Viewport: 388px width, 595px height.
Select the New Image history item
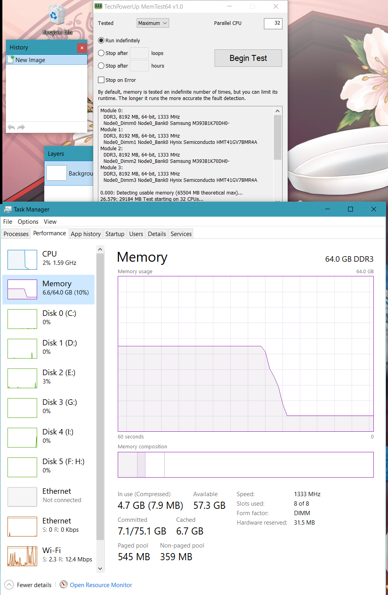point(47,60)
